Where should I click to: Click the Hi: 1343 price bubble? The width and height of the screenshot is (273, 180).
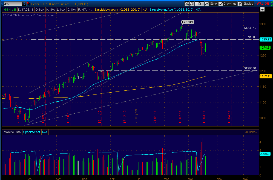187,22
